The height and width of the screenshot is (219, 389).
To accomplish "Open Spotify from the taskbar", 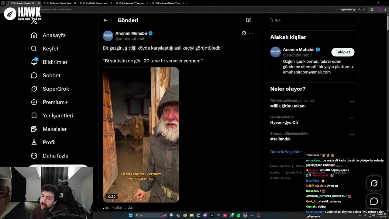I will point(239,215).
